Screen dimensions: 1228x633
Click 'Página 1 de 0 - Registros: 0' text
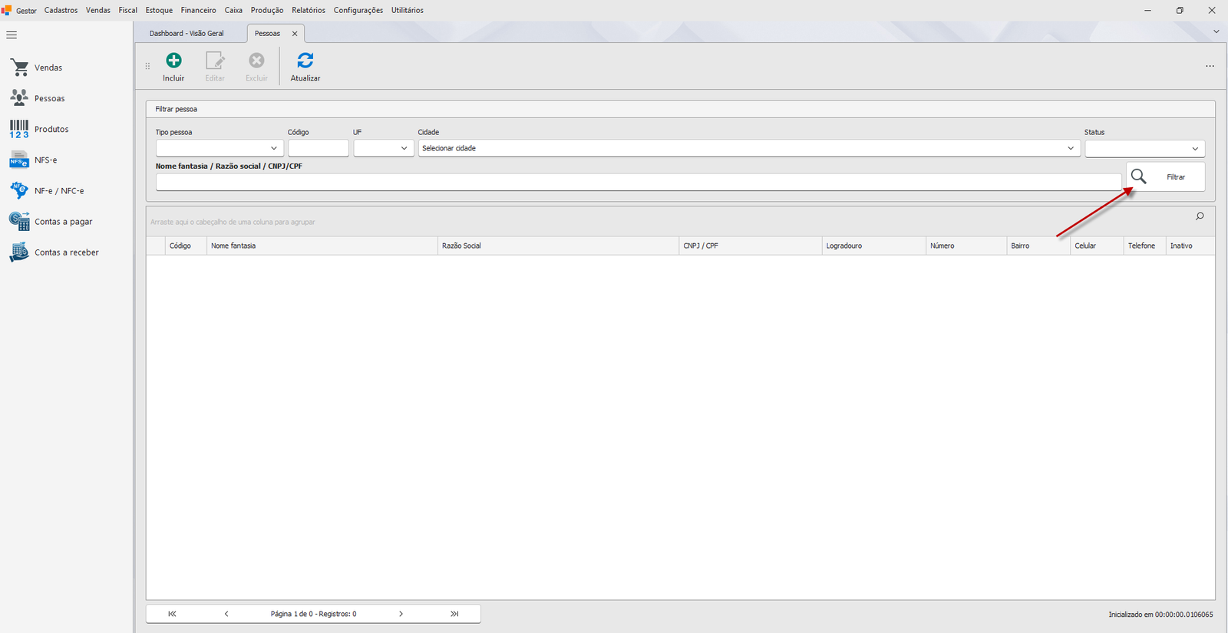coord(313,614)
